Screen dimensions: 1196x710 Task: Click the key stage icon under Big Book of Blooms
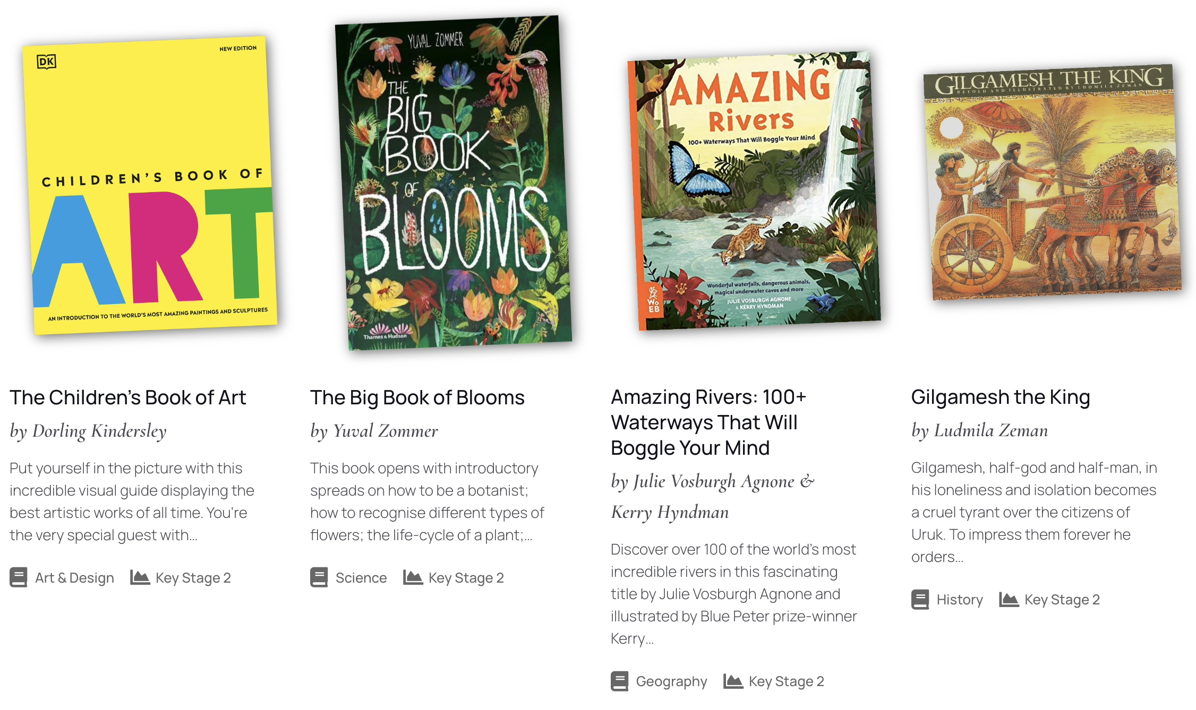pyautogui.click(x=413, y=577)
